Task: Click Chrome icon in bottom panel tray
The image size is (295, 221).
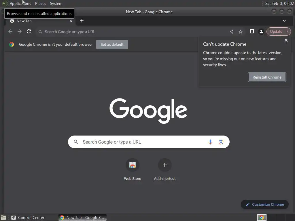Action: [262, 218]
